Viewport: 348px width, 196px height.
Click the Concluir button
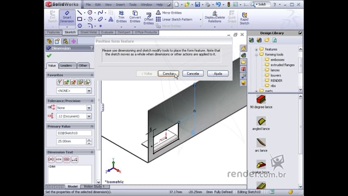click(x=168, y=73)
